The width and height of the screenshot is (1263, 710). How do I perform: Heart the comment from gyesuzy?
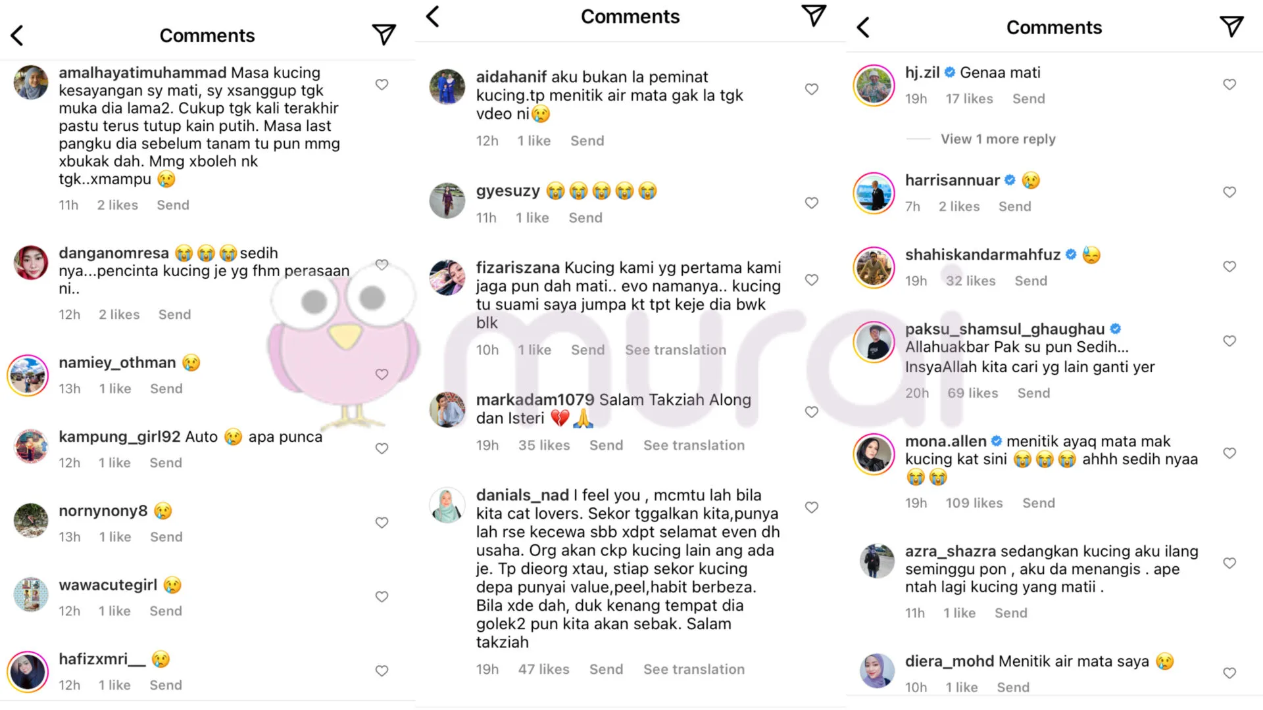[x=812, y=202]
